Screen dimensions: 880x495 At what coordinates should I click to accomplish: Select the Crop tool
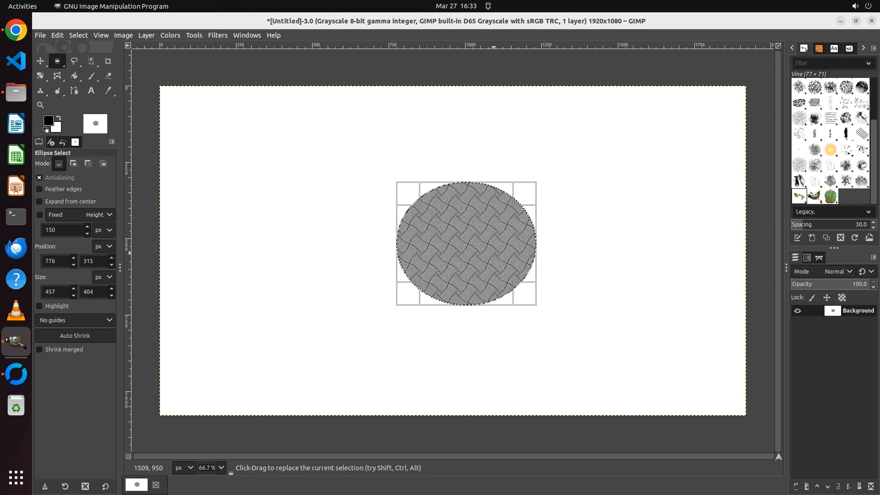click(x=108, y=61)
